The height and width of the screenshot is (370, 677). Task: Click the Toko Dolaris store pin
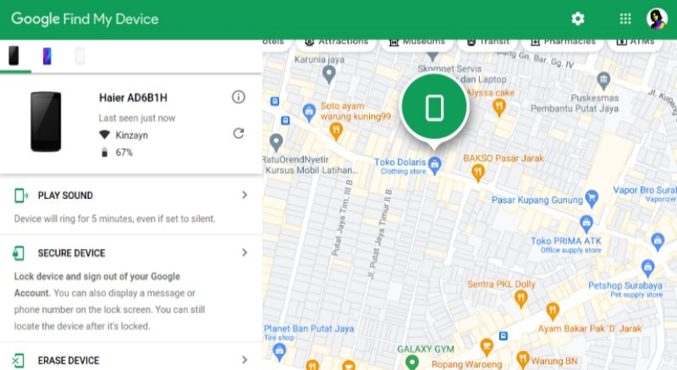[x=435, y=166]
